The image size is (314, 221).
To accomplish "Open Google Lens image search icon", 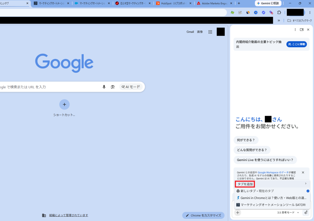I will click(113, 87).
